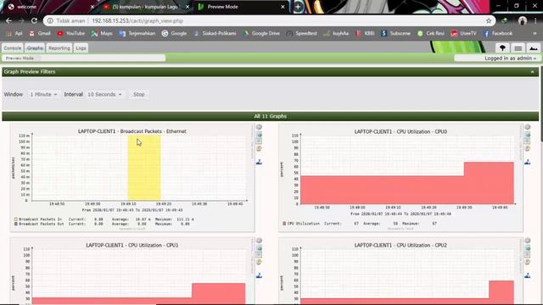Click green CSV export icon for CPU2 graph
This screenshot has height=305, width=543.
click(528, 248)
